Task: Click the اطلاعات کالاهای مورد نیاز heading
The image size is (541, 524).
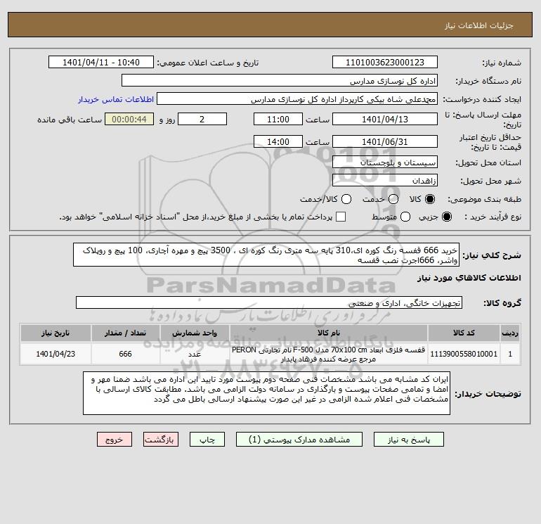Action: (x=469, y=278)
